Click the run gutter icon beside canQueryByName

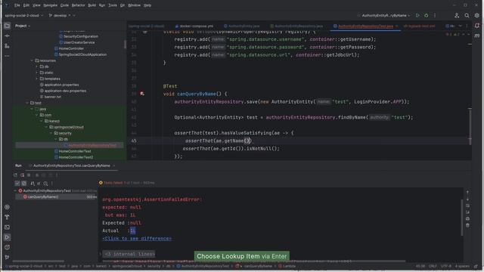[142, 94]
